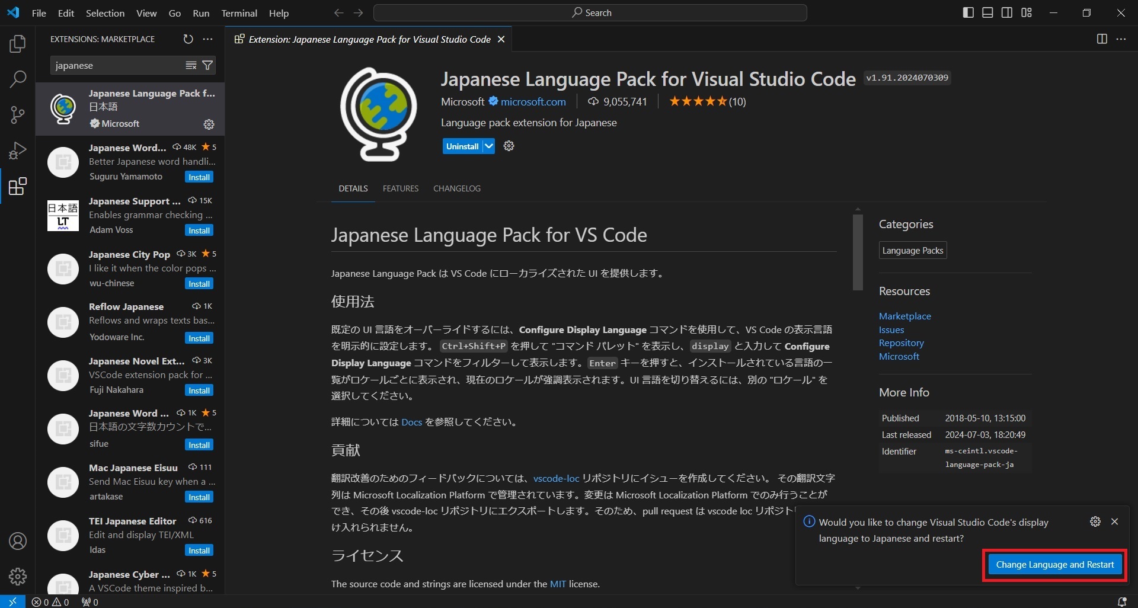Clear extensions search results icon
Image resolution: width=1138 pixels, height=608 pixels.
pyautogui.click(x=191, y=65)
